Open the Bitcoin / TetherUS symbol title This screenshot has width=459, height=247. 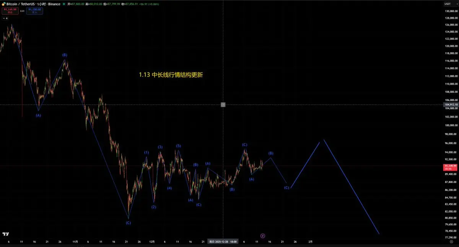click(34, 4)
